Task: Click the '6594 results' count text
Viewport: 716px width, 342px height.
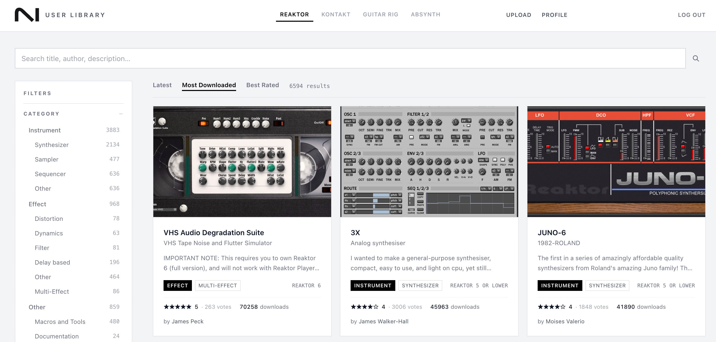Action: point(310,86)
